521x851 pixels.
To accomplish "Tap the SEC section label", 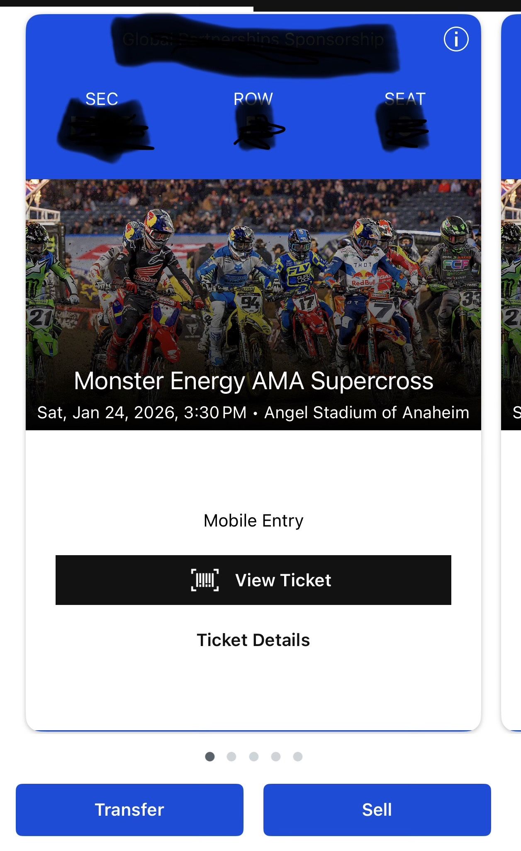I will (x=102, y=99).
